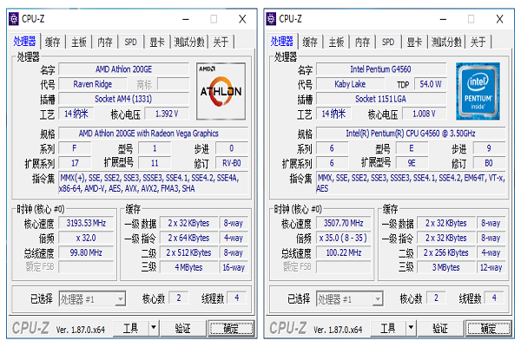Click the 3 MBytes level 3 cache value
The width and height of the screenshot is (521, 347).
coord(446,267)
